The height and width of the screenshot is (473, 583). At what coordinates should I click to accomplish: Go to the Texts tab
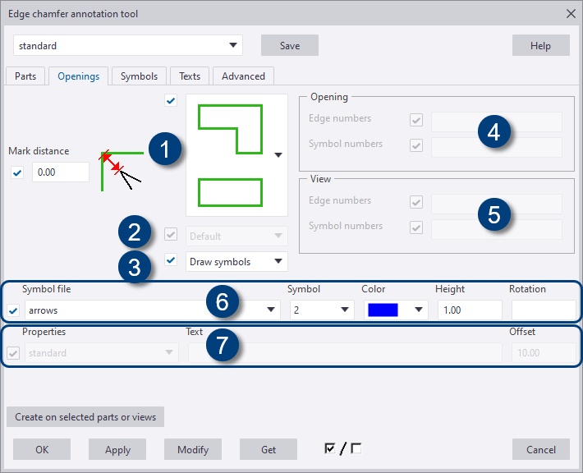click(x=190, y=76)
